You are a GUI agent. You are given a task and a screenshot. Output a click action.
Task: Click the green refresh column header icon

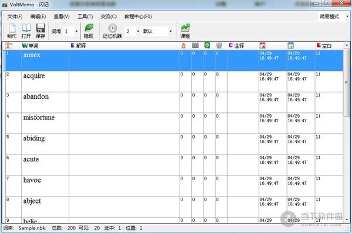(x=207, y=46)
